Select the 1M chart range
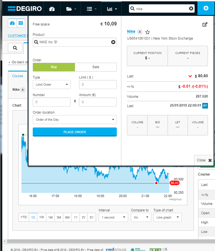215x251 pixels. coord(50,217)
